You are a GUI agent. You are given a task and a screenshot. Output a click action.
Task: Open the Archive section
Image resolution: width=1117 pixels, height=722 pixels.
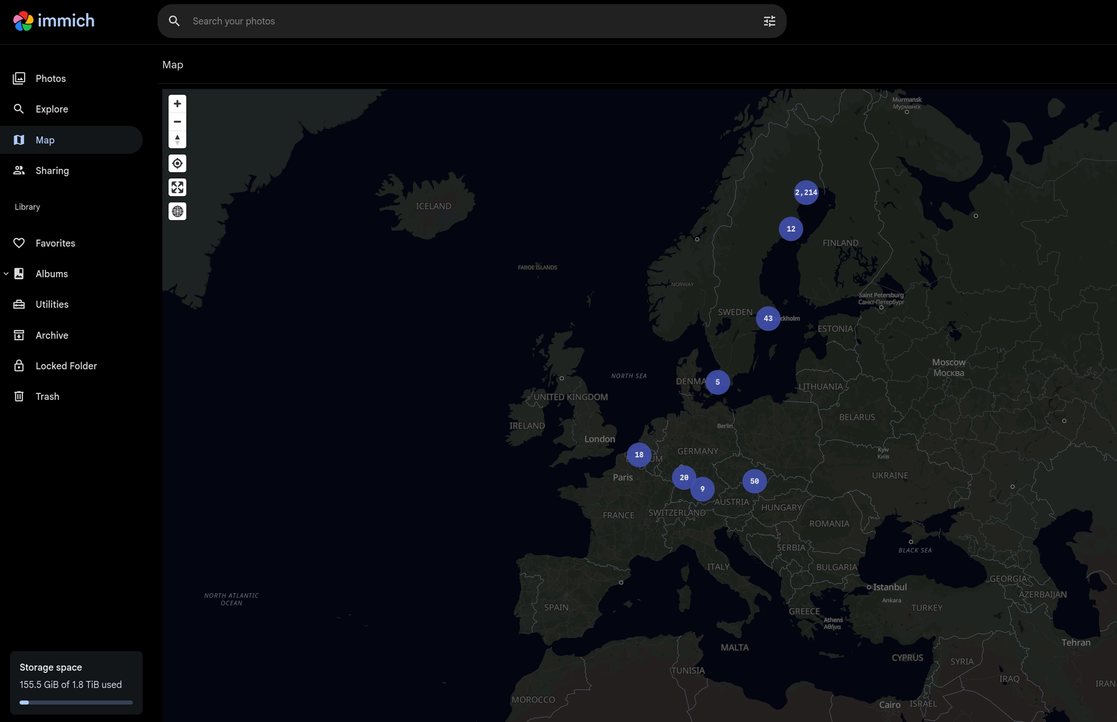71,335
